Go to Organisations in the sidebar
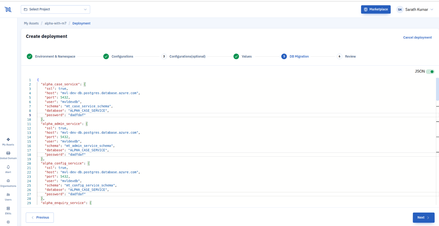Screen dimensions: 439x226 8,183
